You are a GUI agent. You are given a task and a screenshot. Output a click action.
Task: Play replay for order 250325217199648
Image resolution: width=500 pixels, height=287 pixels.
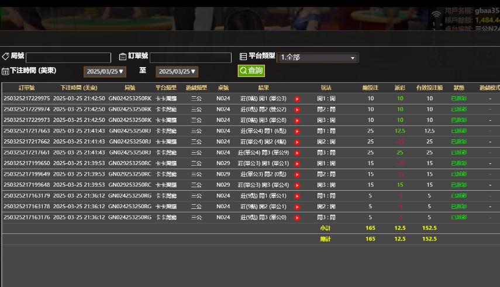(x=297, y=185)
